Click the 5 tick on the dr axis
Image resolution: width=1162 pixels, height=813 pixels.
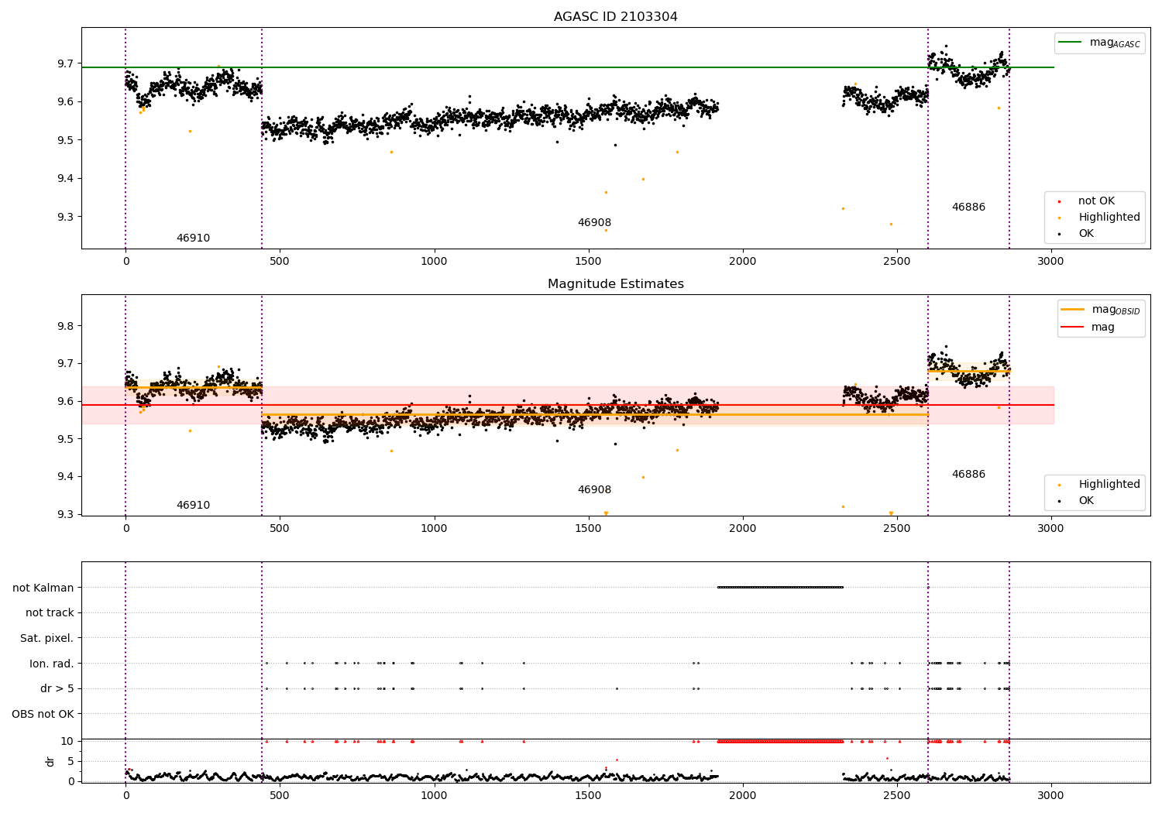coord(70,761)
